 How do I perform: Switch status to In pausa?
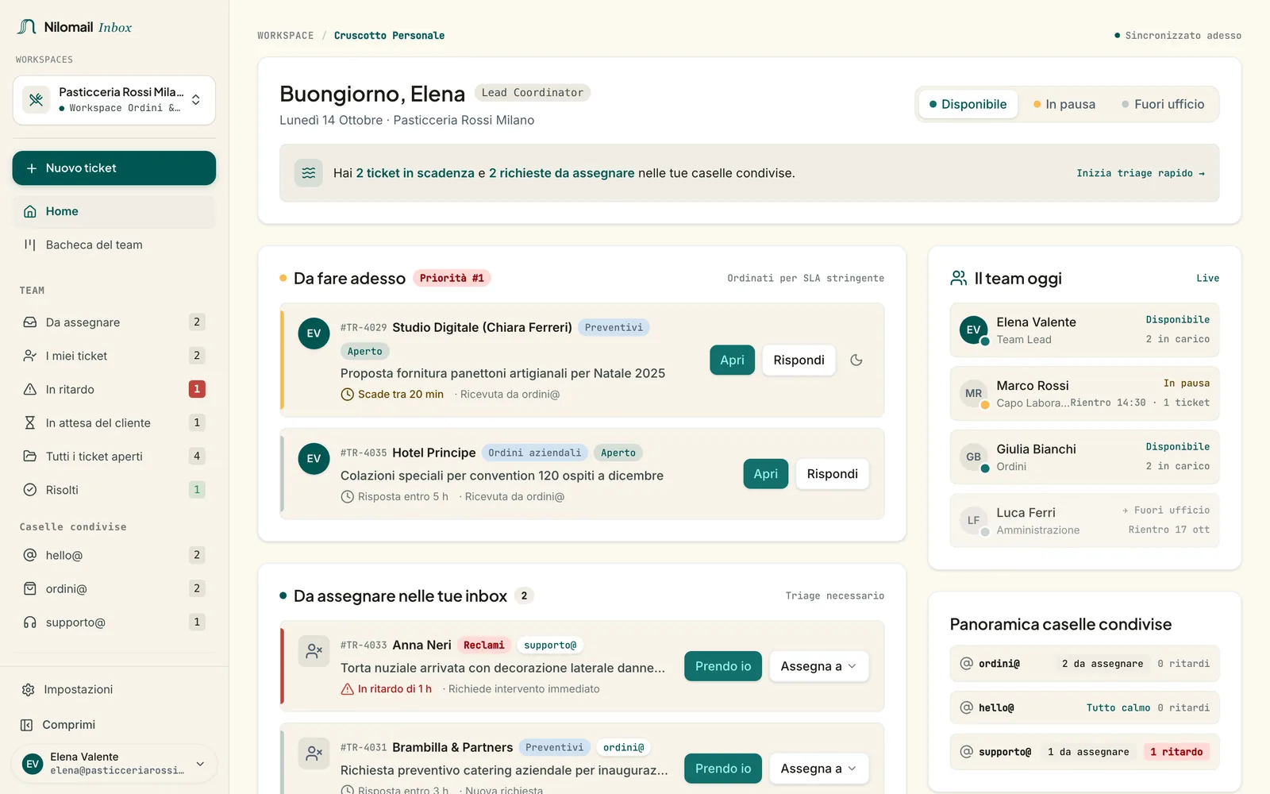(x=1064, y=104)
